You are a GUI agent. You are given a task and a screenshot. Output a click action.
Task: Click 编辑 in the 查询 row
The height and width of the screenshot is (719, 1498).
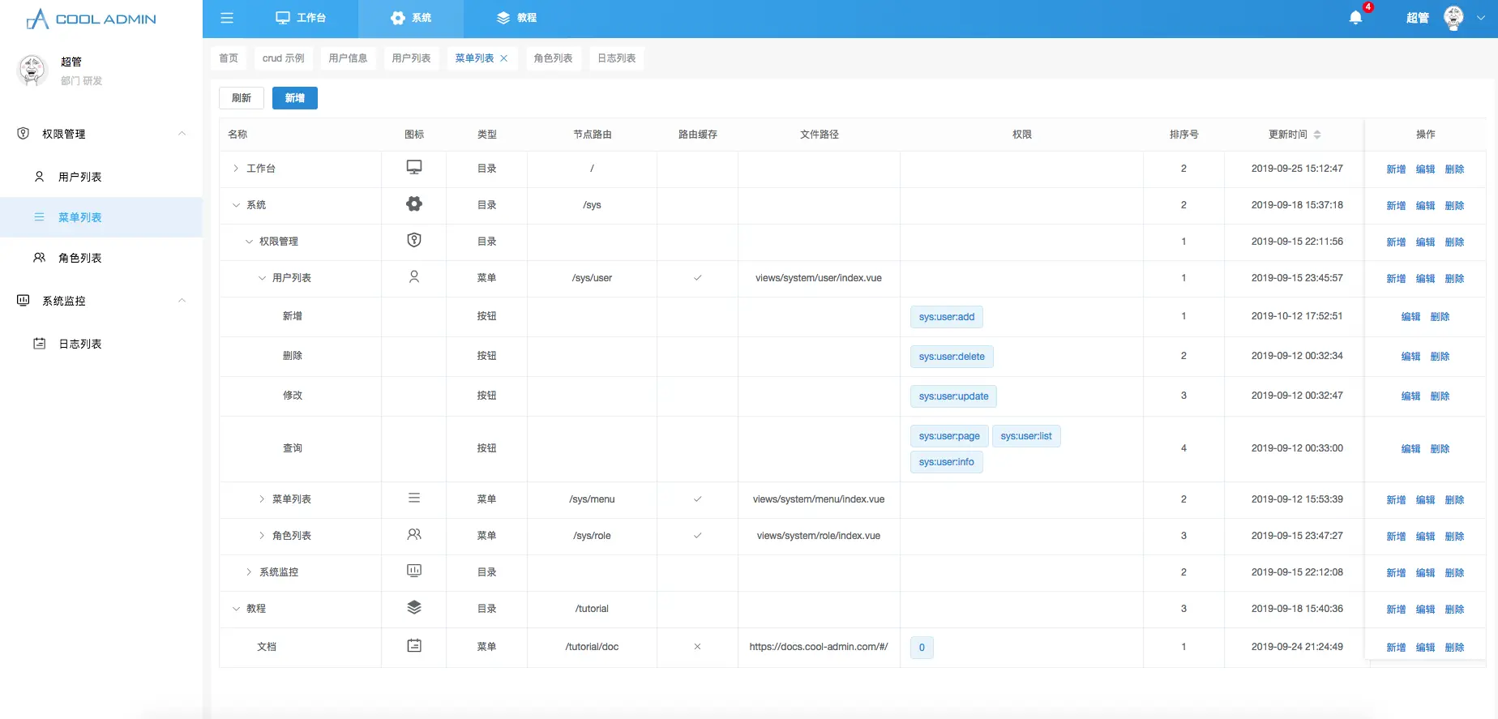(x=1410, y=449)
